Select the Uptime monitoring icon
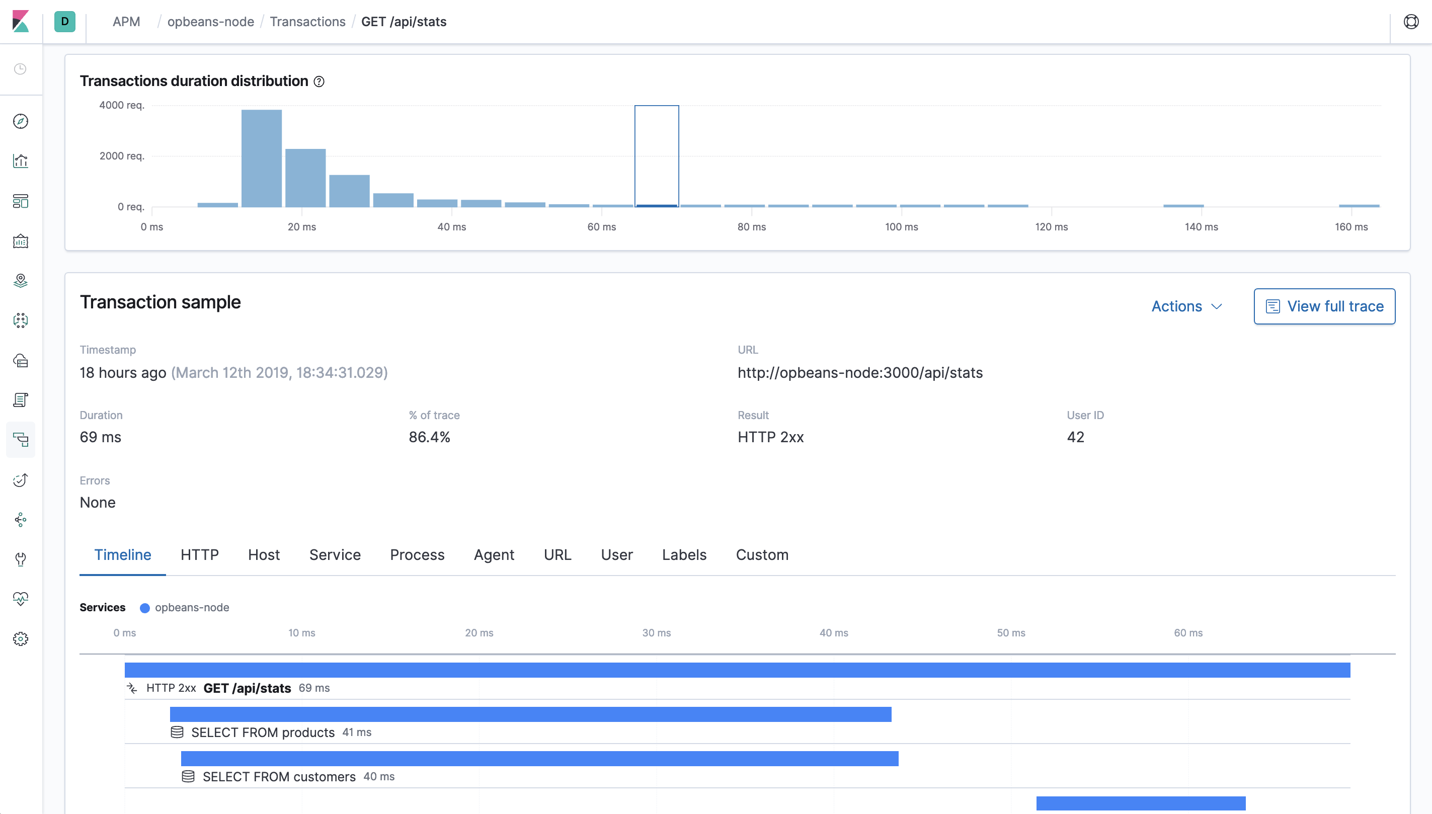 pos(21,479)
